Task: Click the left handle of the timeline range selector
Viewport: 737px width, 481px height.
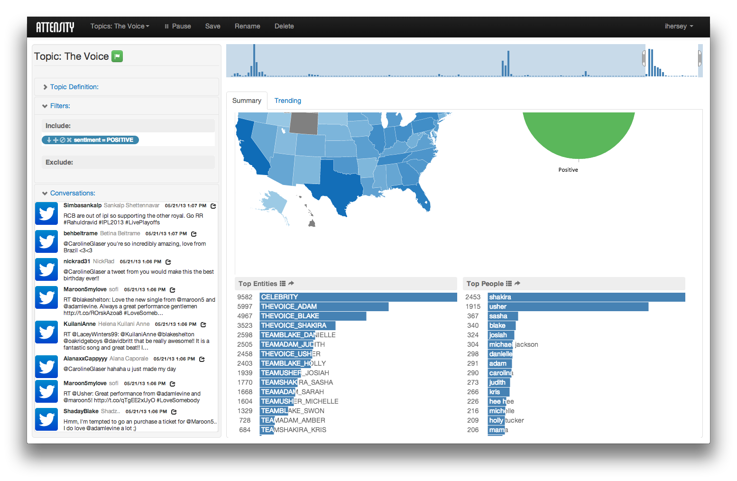Action: click(644, 58)
